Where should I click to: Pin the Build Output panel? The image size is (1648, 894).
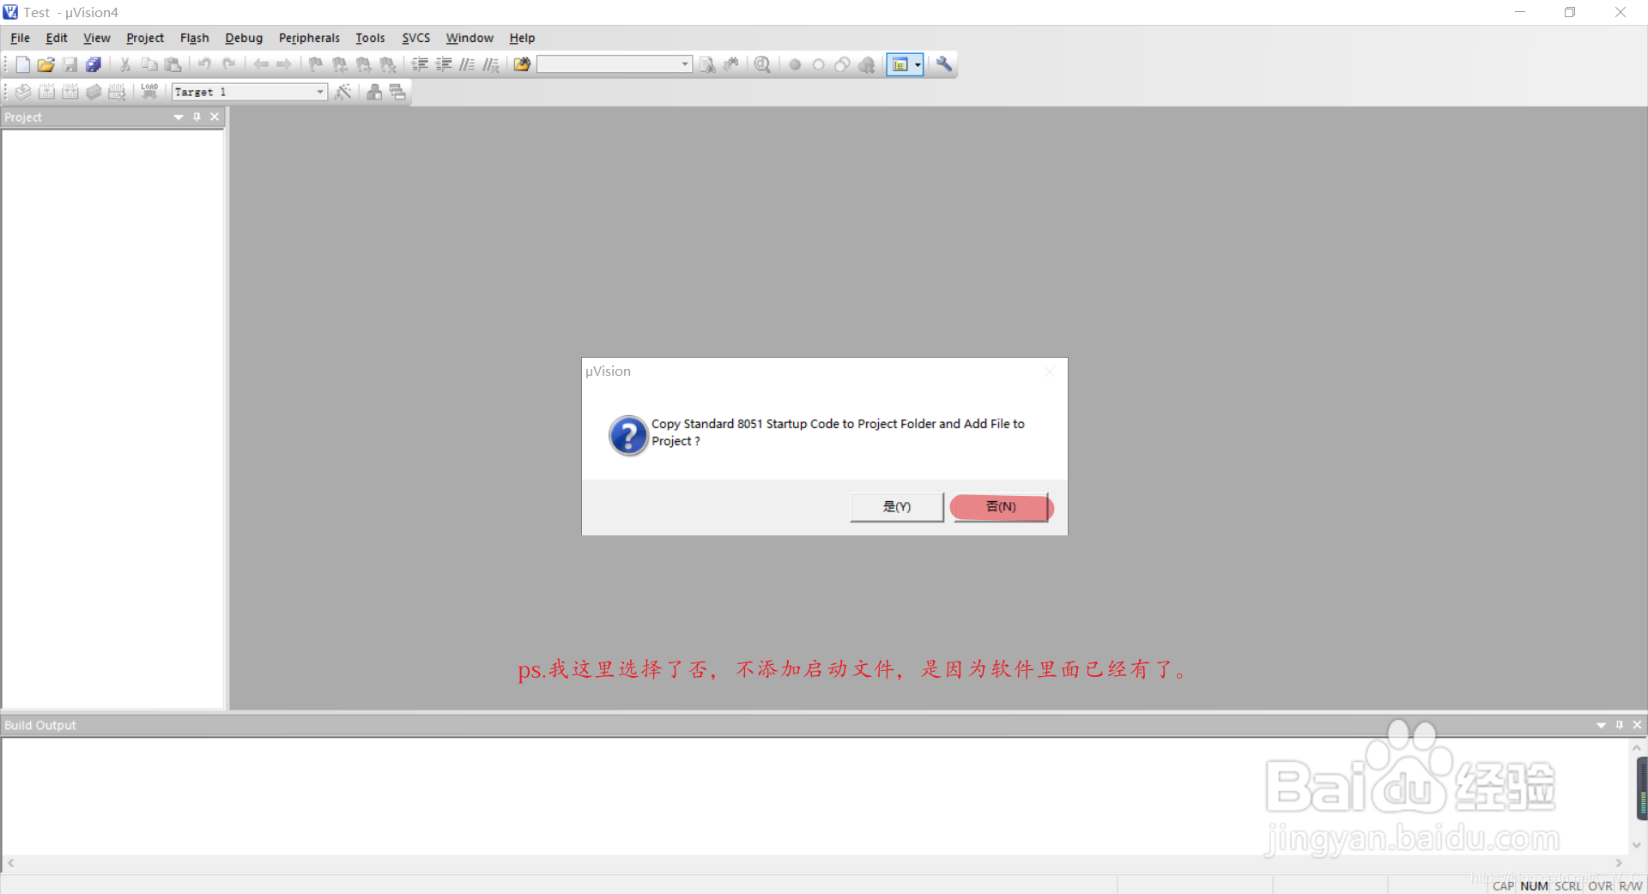[1620, 726]
